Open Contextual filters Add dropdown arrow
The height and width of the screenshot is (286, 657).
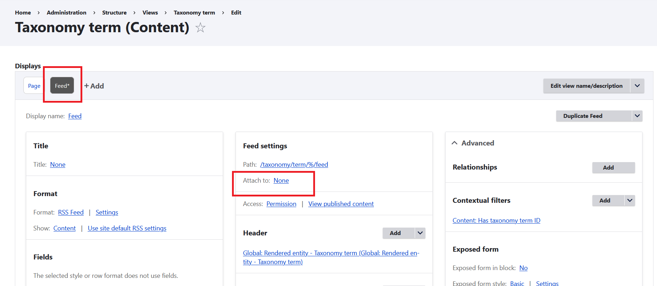(x=630, y=200)
